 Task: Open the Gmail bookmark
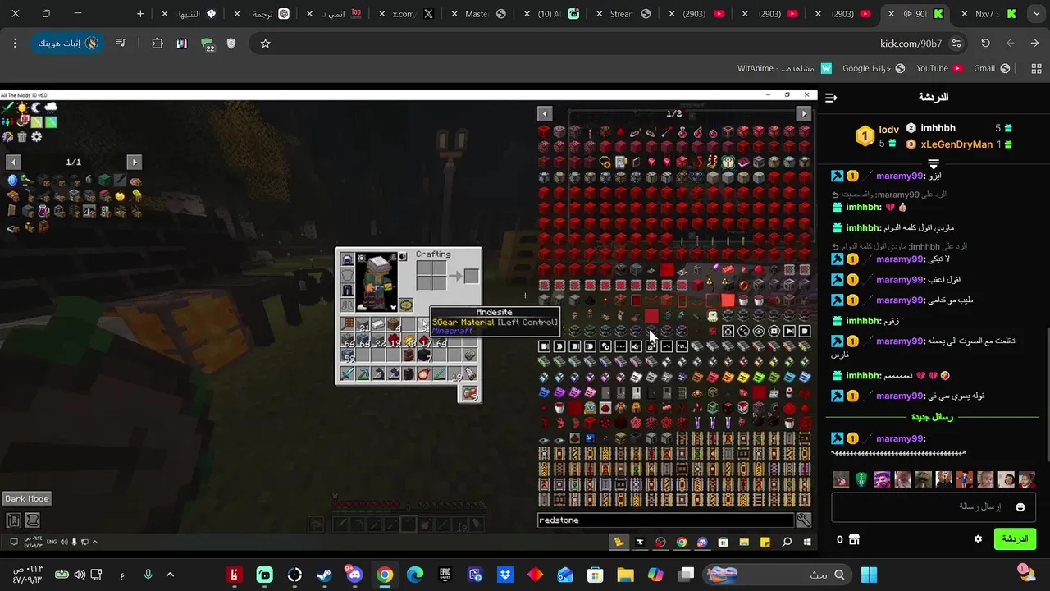pyautogui.click(x=993, y=69)
